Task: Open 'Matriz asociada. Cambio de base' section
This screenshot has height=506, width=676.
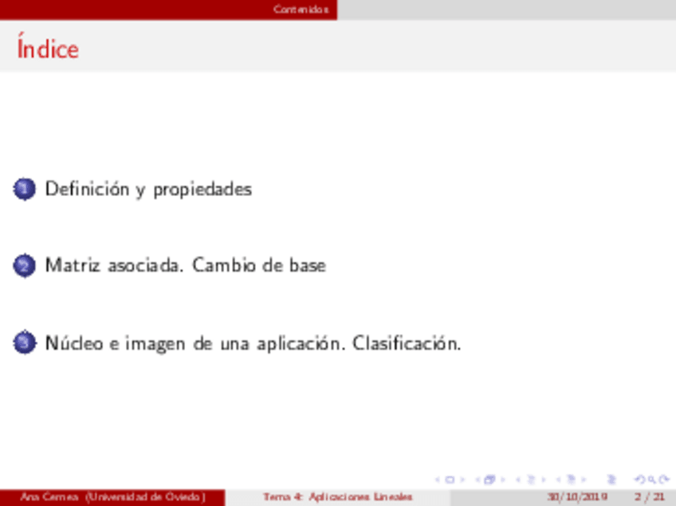Action: click(x=185, y=265)
